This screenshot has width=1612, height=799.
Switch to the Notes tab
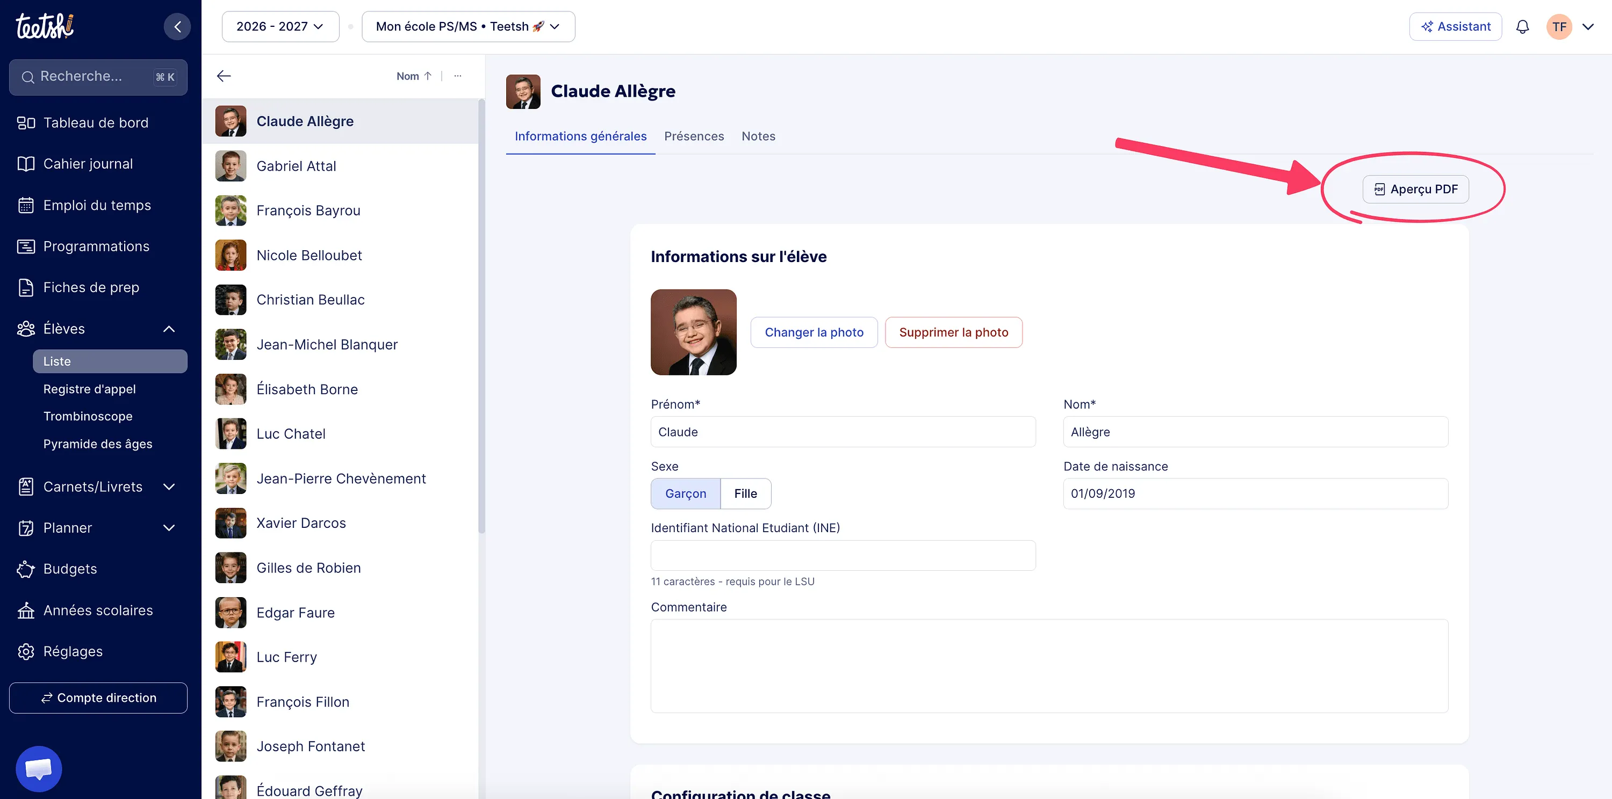coord(758,136)
